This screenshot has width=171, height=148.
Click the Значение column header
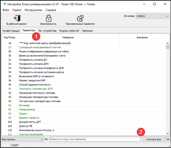(142, 37)
